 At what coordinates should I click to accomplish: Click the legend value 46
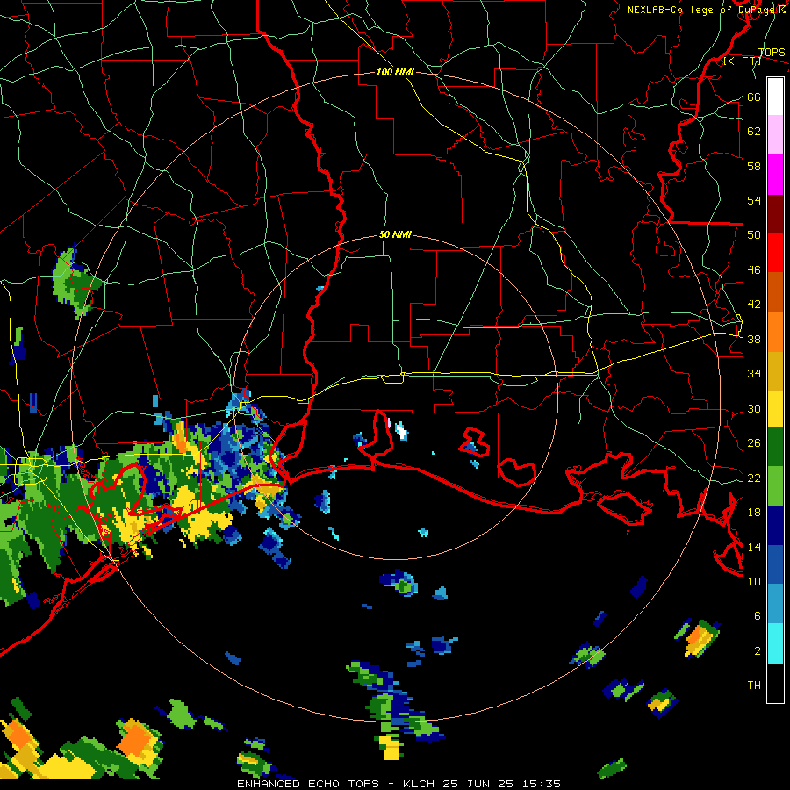[x=754, y=270]
